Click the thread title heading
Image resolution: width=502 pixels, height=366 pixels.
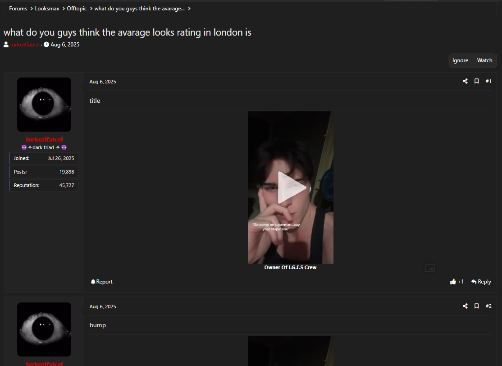128,32
